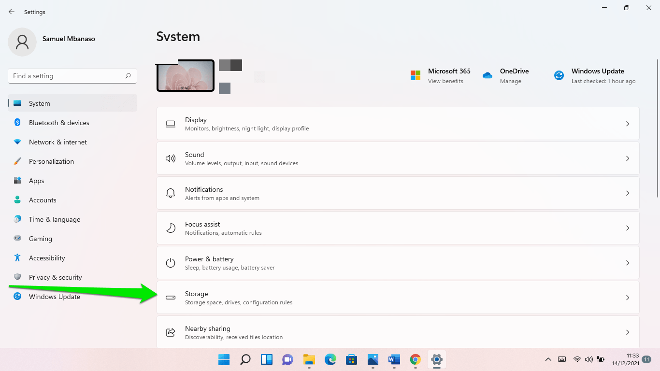The height and width of the screenshot is (371, 660).
Task: Click Windows Update last checked status
Action: pos(603,81)
